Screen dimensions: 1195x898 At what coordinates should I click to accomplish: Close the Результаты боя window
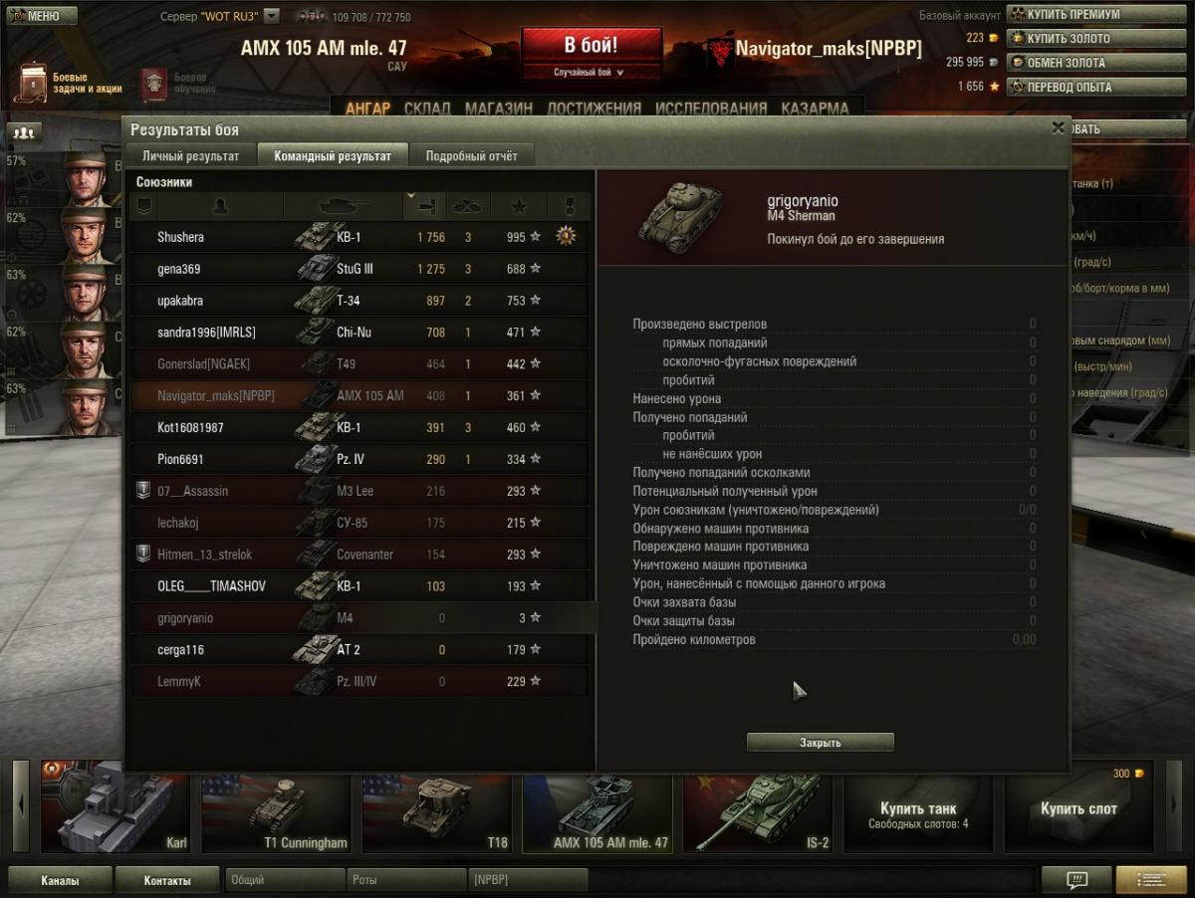1058,127
